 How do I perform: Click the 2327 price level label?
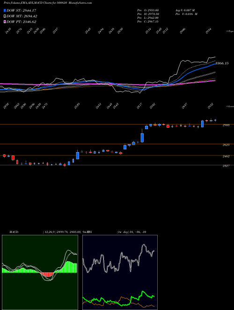click(x=226, y=166)
